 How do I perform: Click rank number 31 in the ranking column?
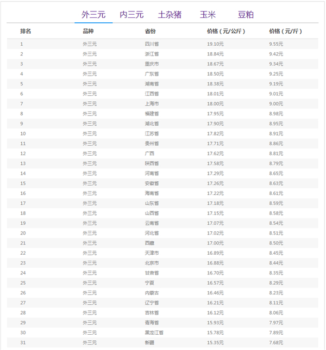23,342
